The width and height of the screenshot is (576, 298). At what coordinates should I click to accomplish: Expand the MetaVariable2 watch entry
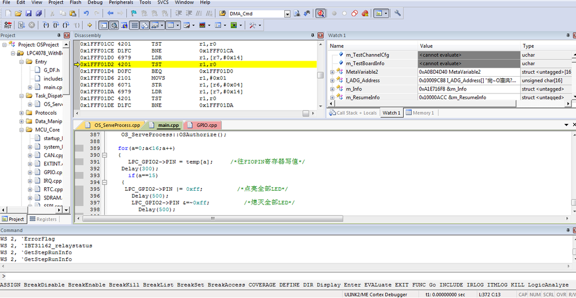pos(332,71)
